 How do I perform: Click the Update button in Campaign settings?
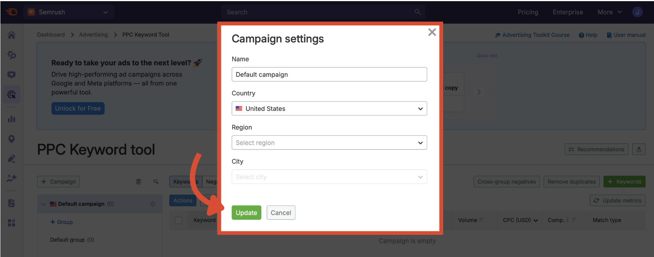click(246, 213)
